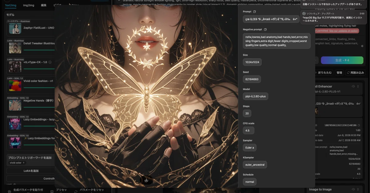Copy the Prompt text using its copy icon
Viewport: 370px width, 193px height.
(254, 12)
